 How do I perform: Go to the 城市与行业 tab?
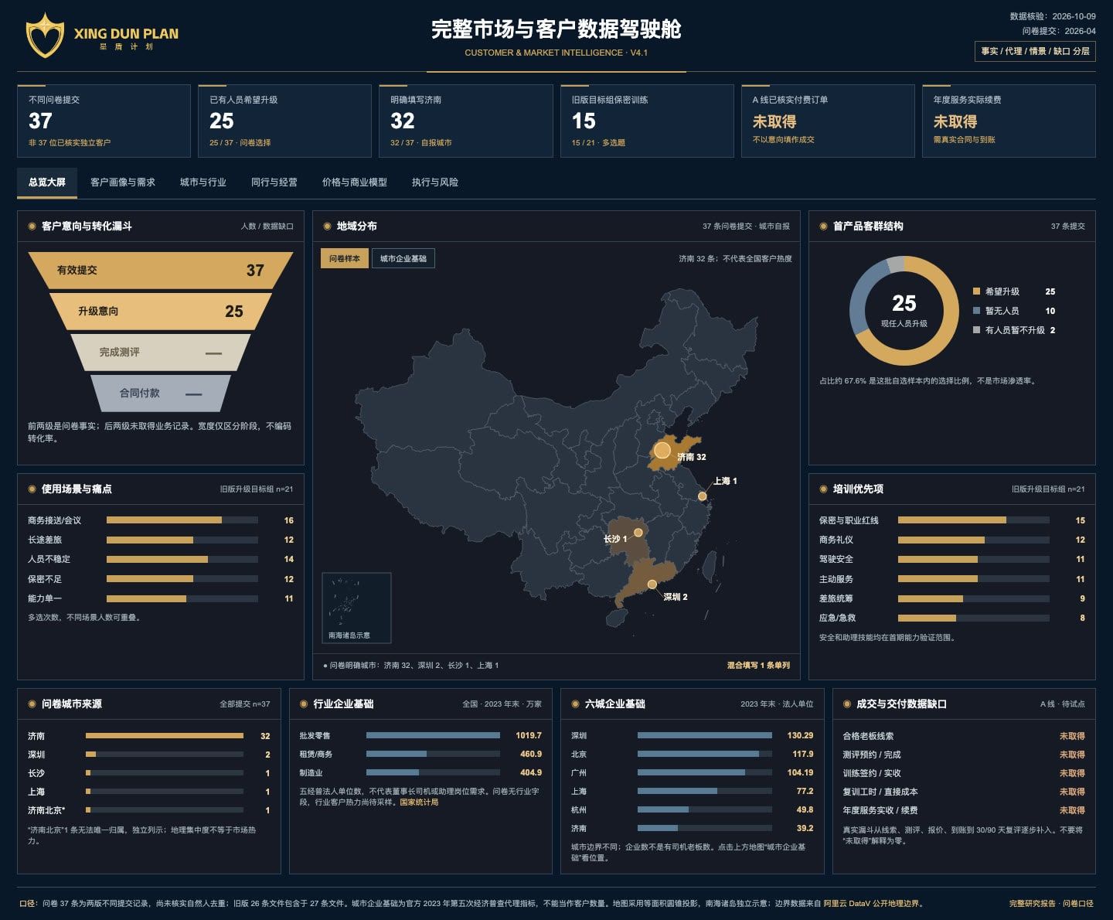tap(203, 182)
